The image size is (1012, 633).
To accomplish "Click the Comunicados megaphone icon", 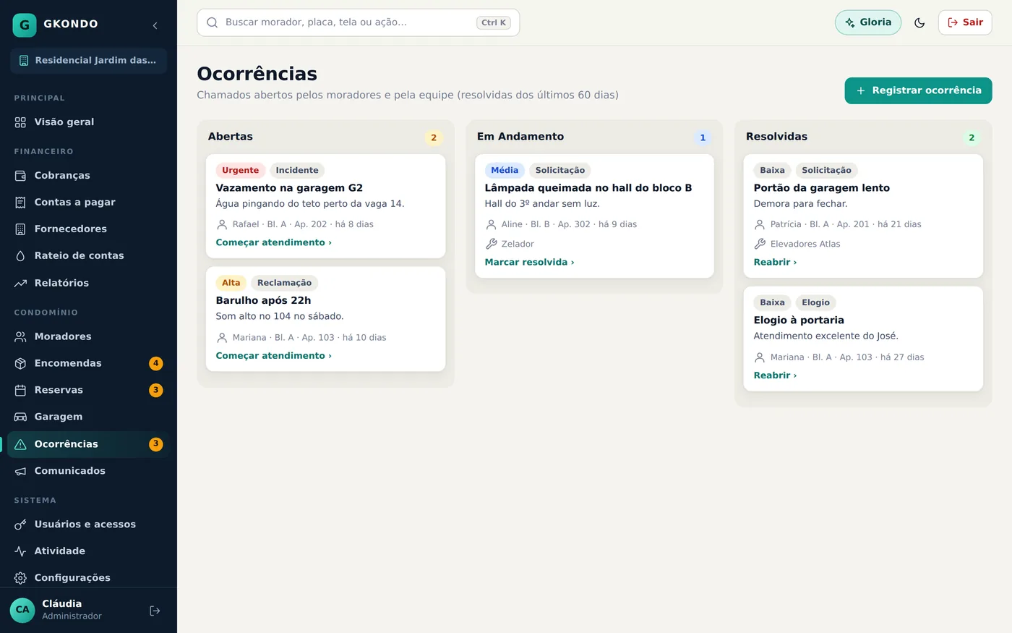I will tap(20, 471).
